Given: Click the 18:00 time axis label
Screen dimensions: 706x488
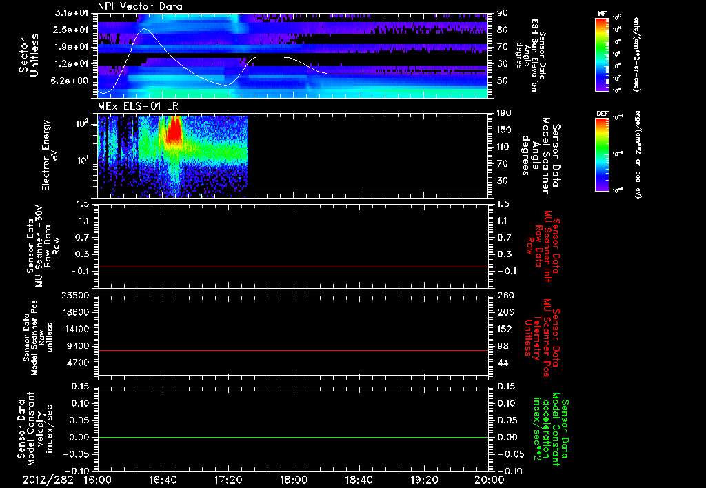Looking at the screenshot, I should [x=294, y=480].
